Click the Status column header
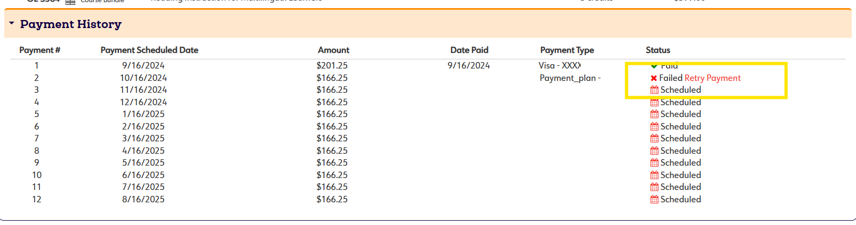The height and width of the screenshot is (225, 856). coord(658,50)
